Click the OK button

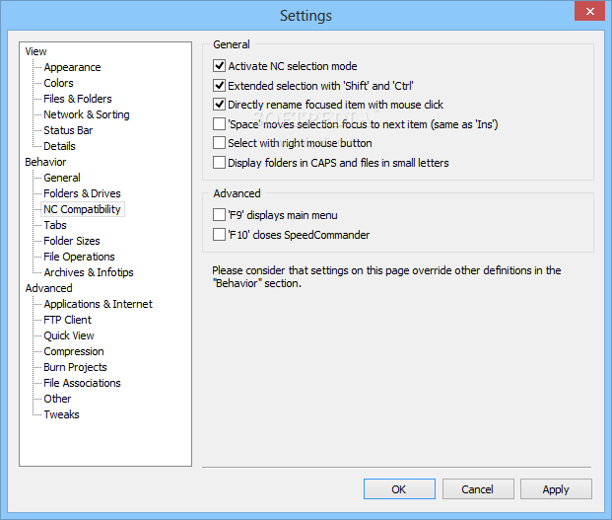click(399, 489)
